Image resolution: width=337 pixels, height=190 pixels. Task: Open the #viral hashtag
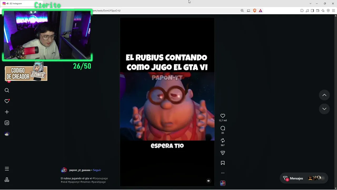64,182
